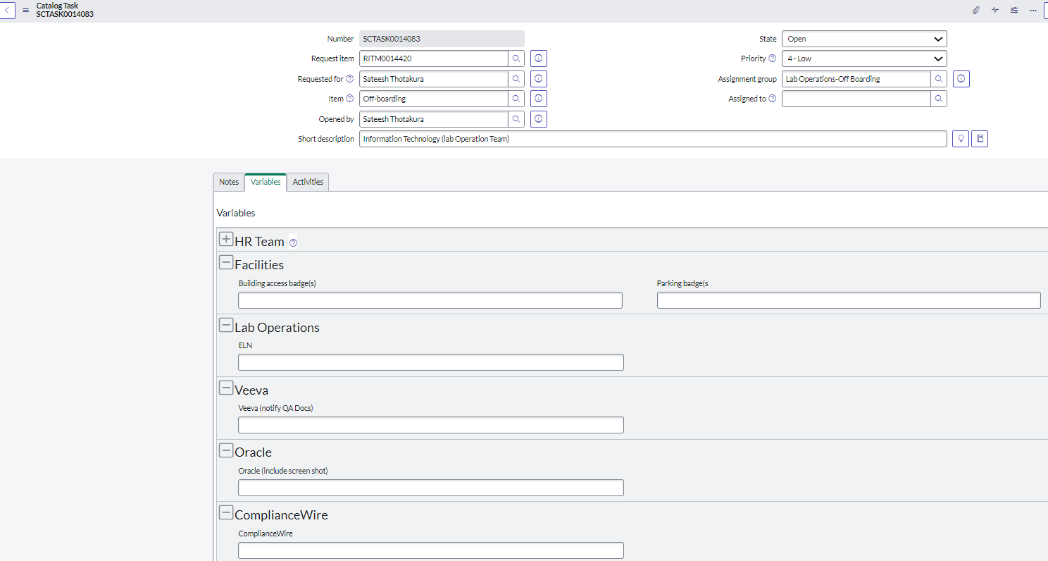
Task: Open knowledge search with the book icon
Action: (x=979, y=138)
